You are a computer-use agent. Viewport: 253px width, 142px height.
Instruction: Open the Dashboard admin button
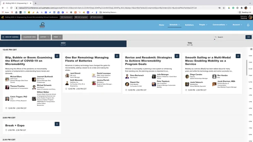(x=66, y=17)
